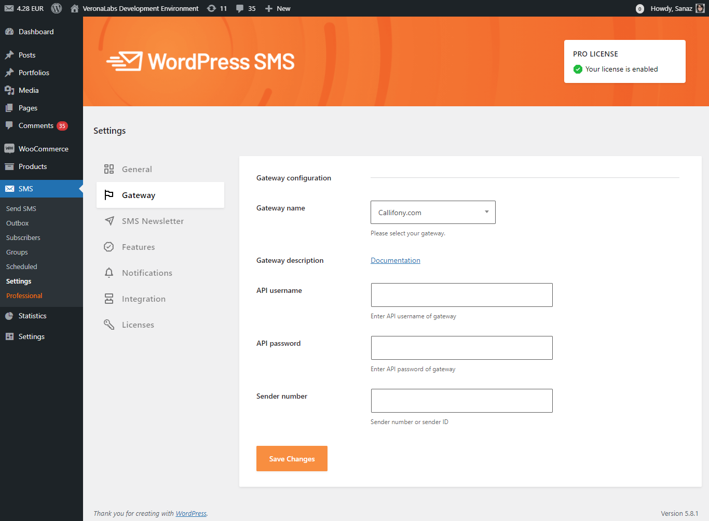Open Send SMS submenu item
The height and width of the screenshot is (521, 709).
click(21, 208)
